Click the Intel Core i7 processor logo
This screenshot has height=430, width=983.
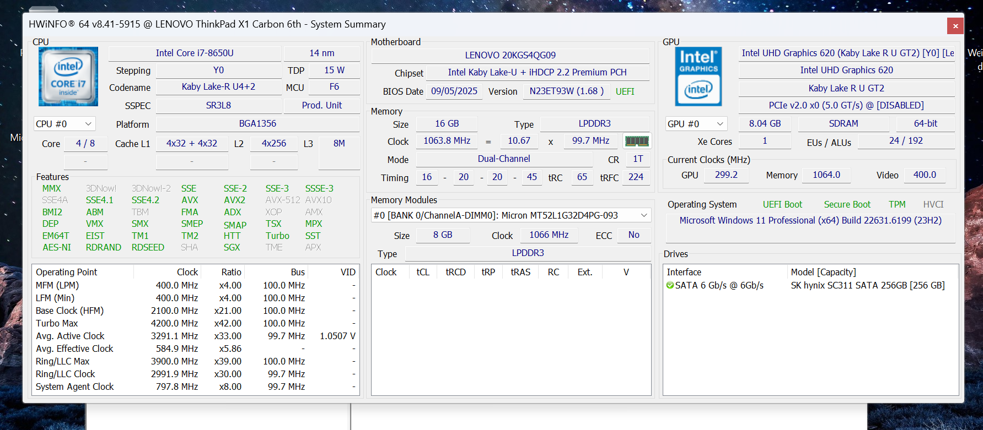(x=68, y=77)
